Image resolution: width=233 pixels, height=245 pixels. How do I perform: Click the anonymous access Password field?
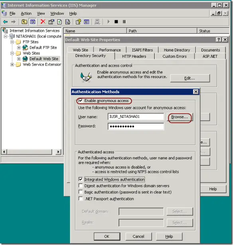[x=136, y=126]
